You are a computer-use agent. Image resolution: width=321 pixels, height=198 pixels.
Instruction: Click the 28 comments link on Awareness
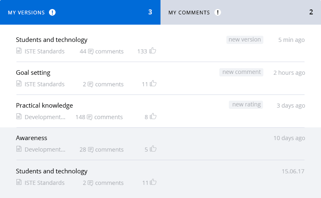pyautogui.click(x=102, y=150)
